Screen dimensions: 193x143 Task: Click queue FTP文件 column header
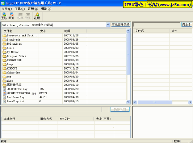click(76, 119)
